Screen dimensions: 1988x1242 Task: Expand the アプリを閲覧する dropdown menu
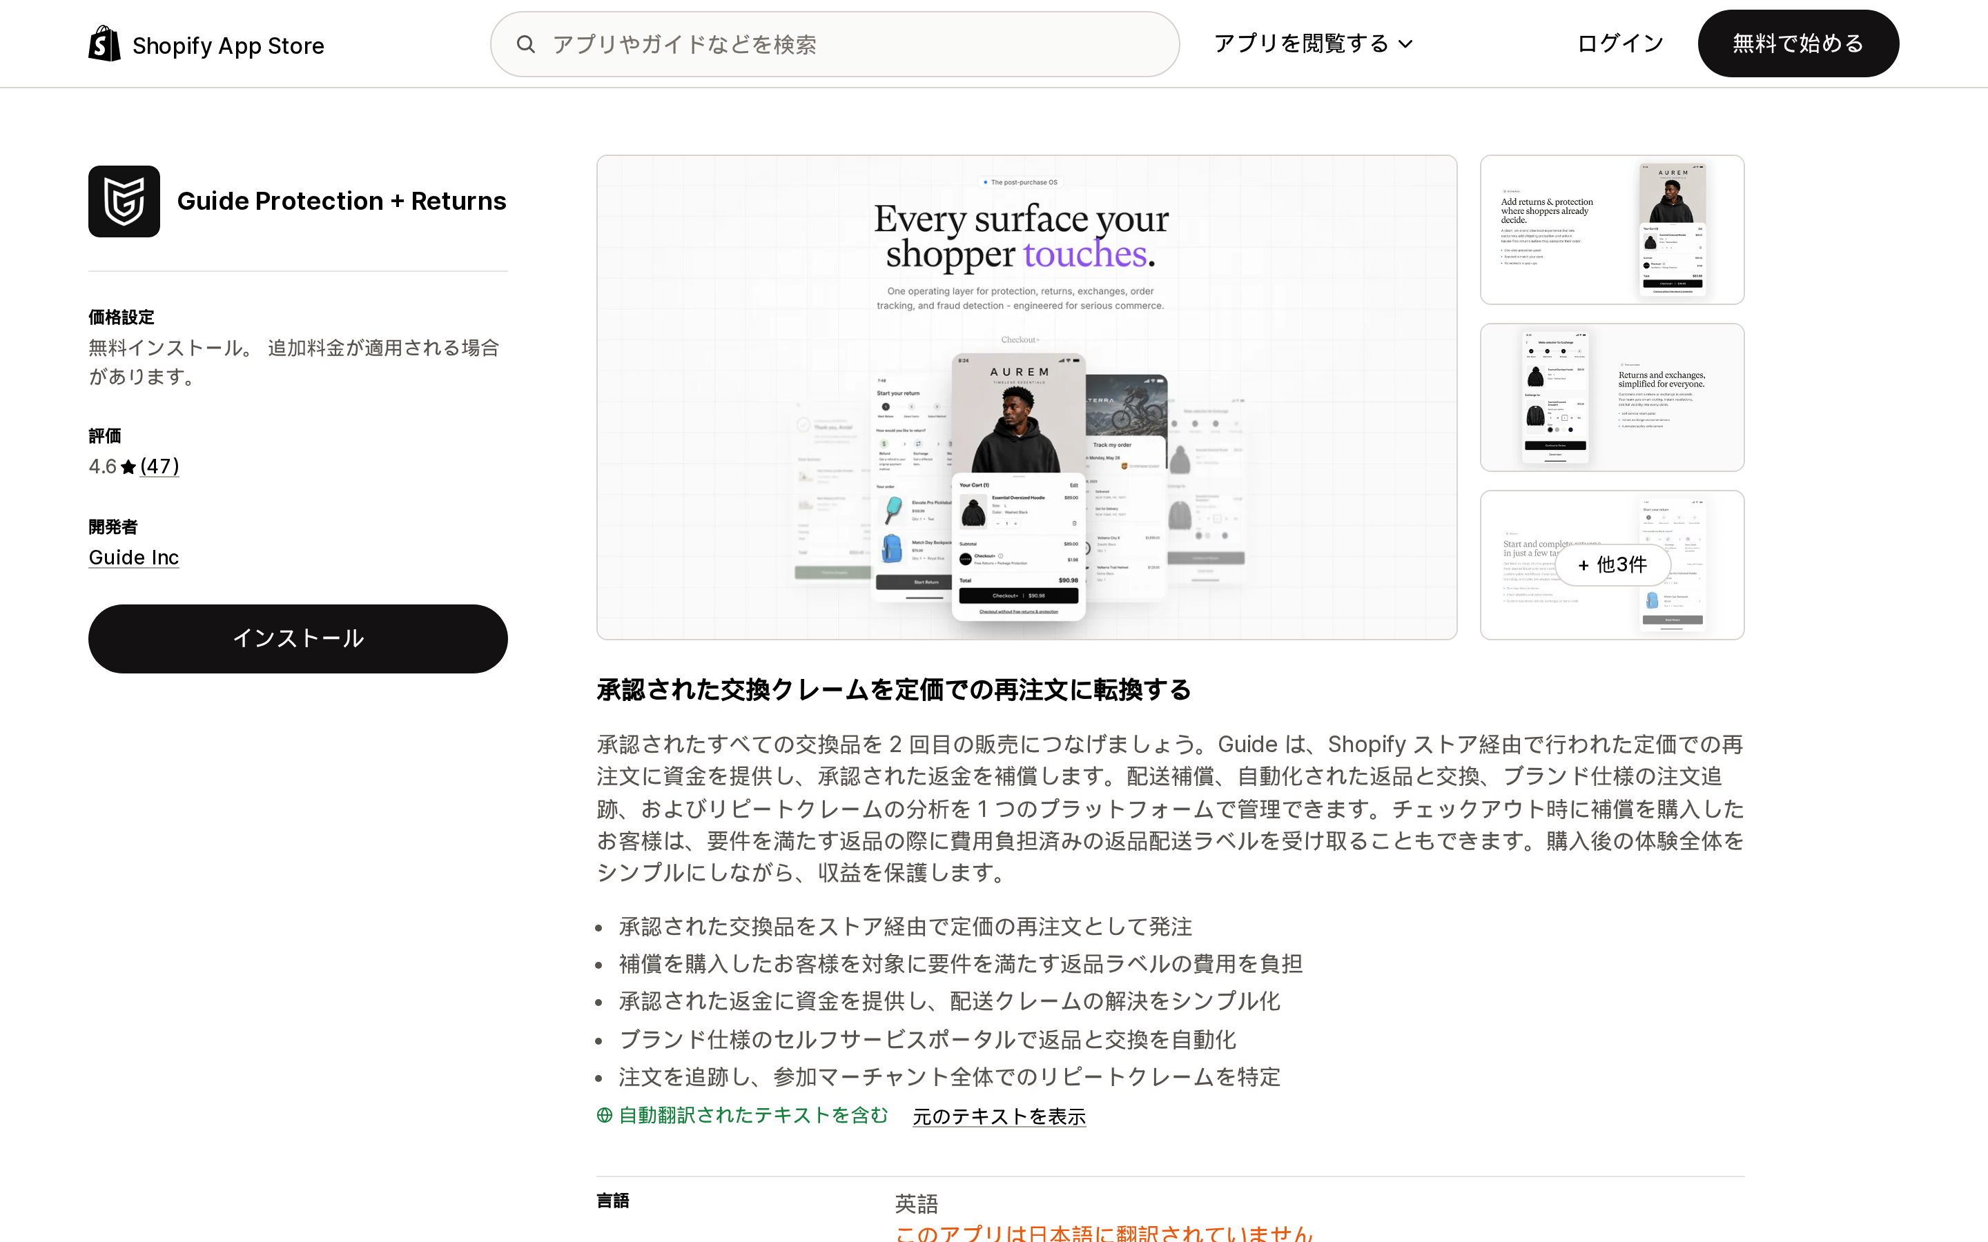1313,43
